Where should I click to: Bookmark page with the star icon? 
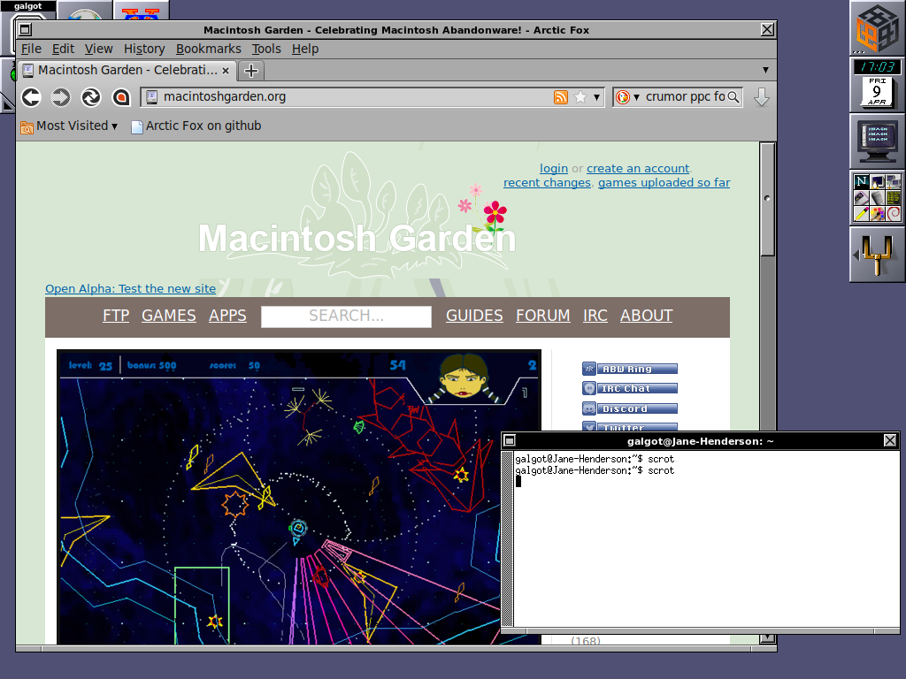coord(580,97)
